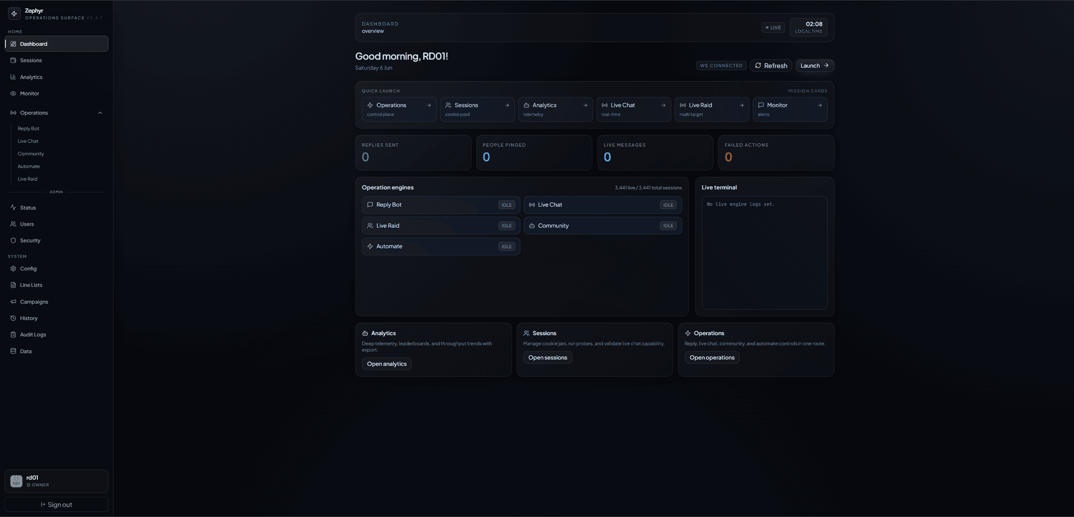
Task: Click the Config gear icon
Action: tap(13, 268)
